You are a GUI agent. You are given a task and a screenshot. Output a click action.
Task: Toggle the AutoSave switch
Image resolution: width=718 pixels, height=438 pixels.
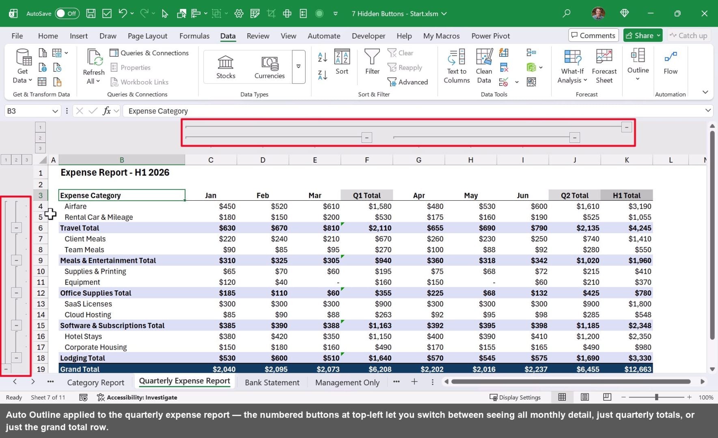67,13
